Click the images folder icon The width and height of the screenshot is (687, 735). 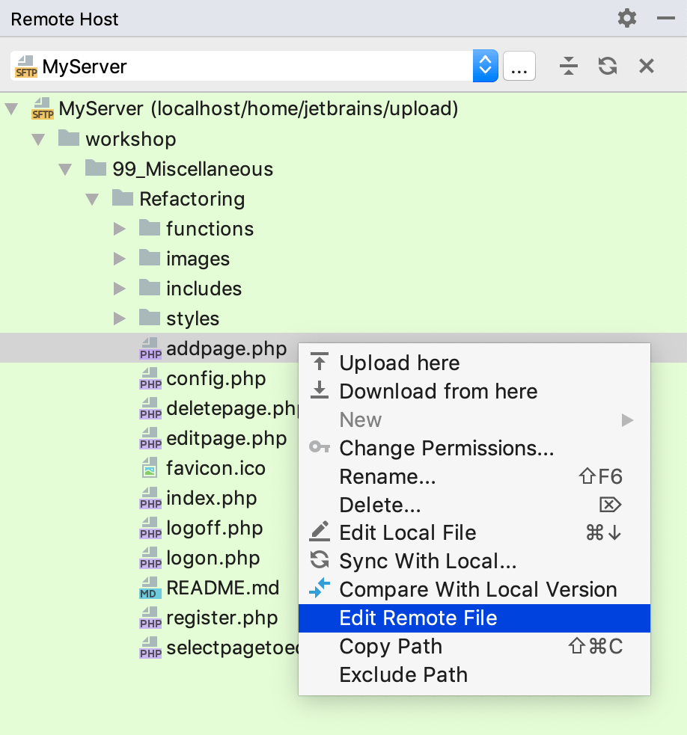pyautogui.click(x=150, y=258)
